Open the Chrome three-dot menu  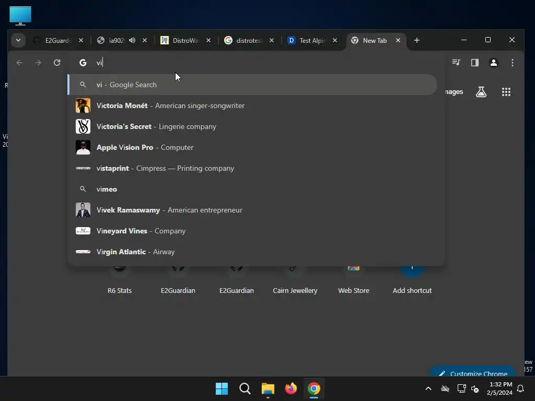[x=512, y=63]
